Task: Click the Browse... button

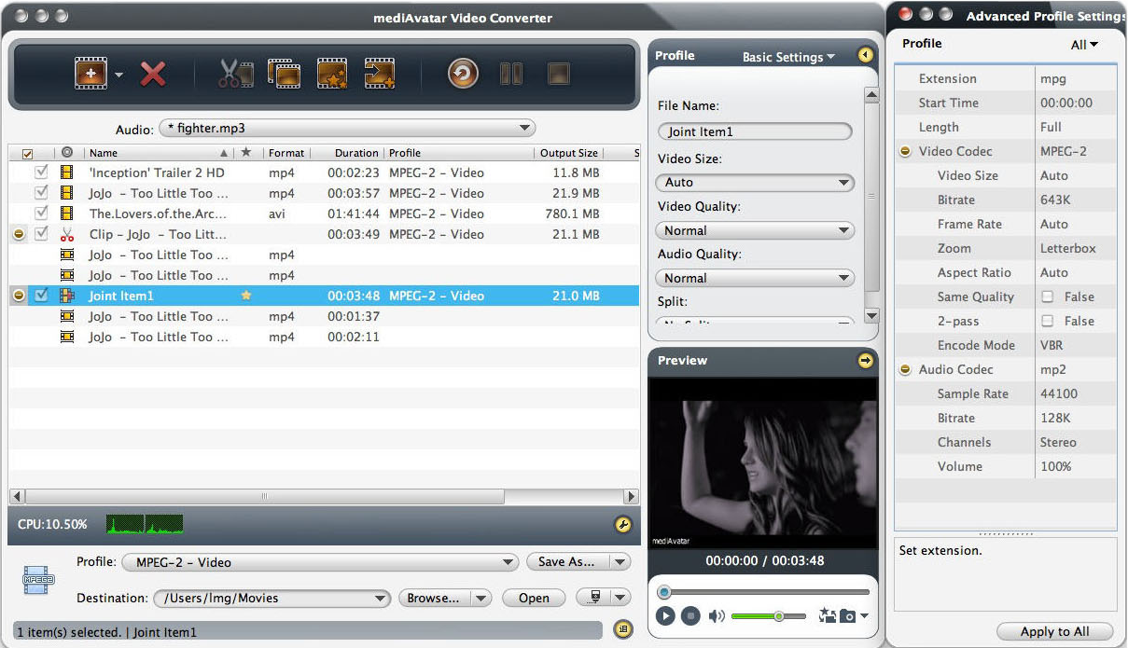Action: (x=434, y=599)
